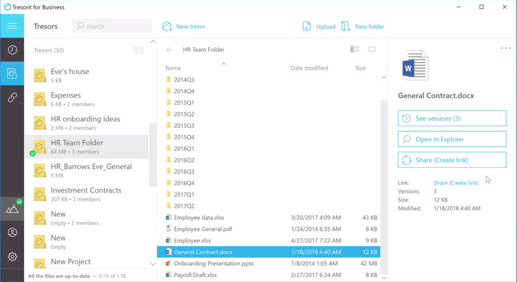Click the New folder label
The image size is (517, 282).
tap(369, 26)
